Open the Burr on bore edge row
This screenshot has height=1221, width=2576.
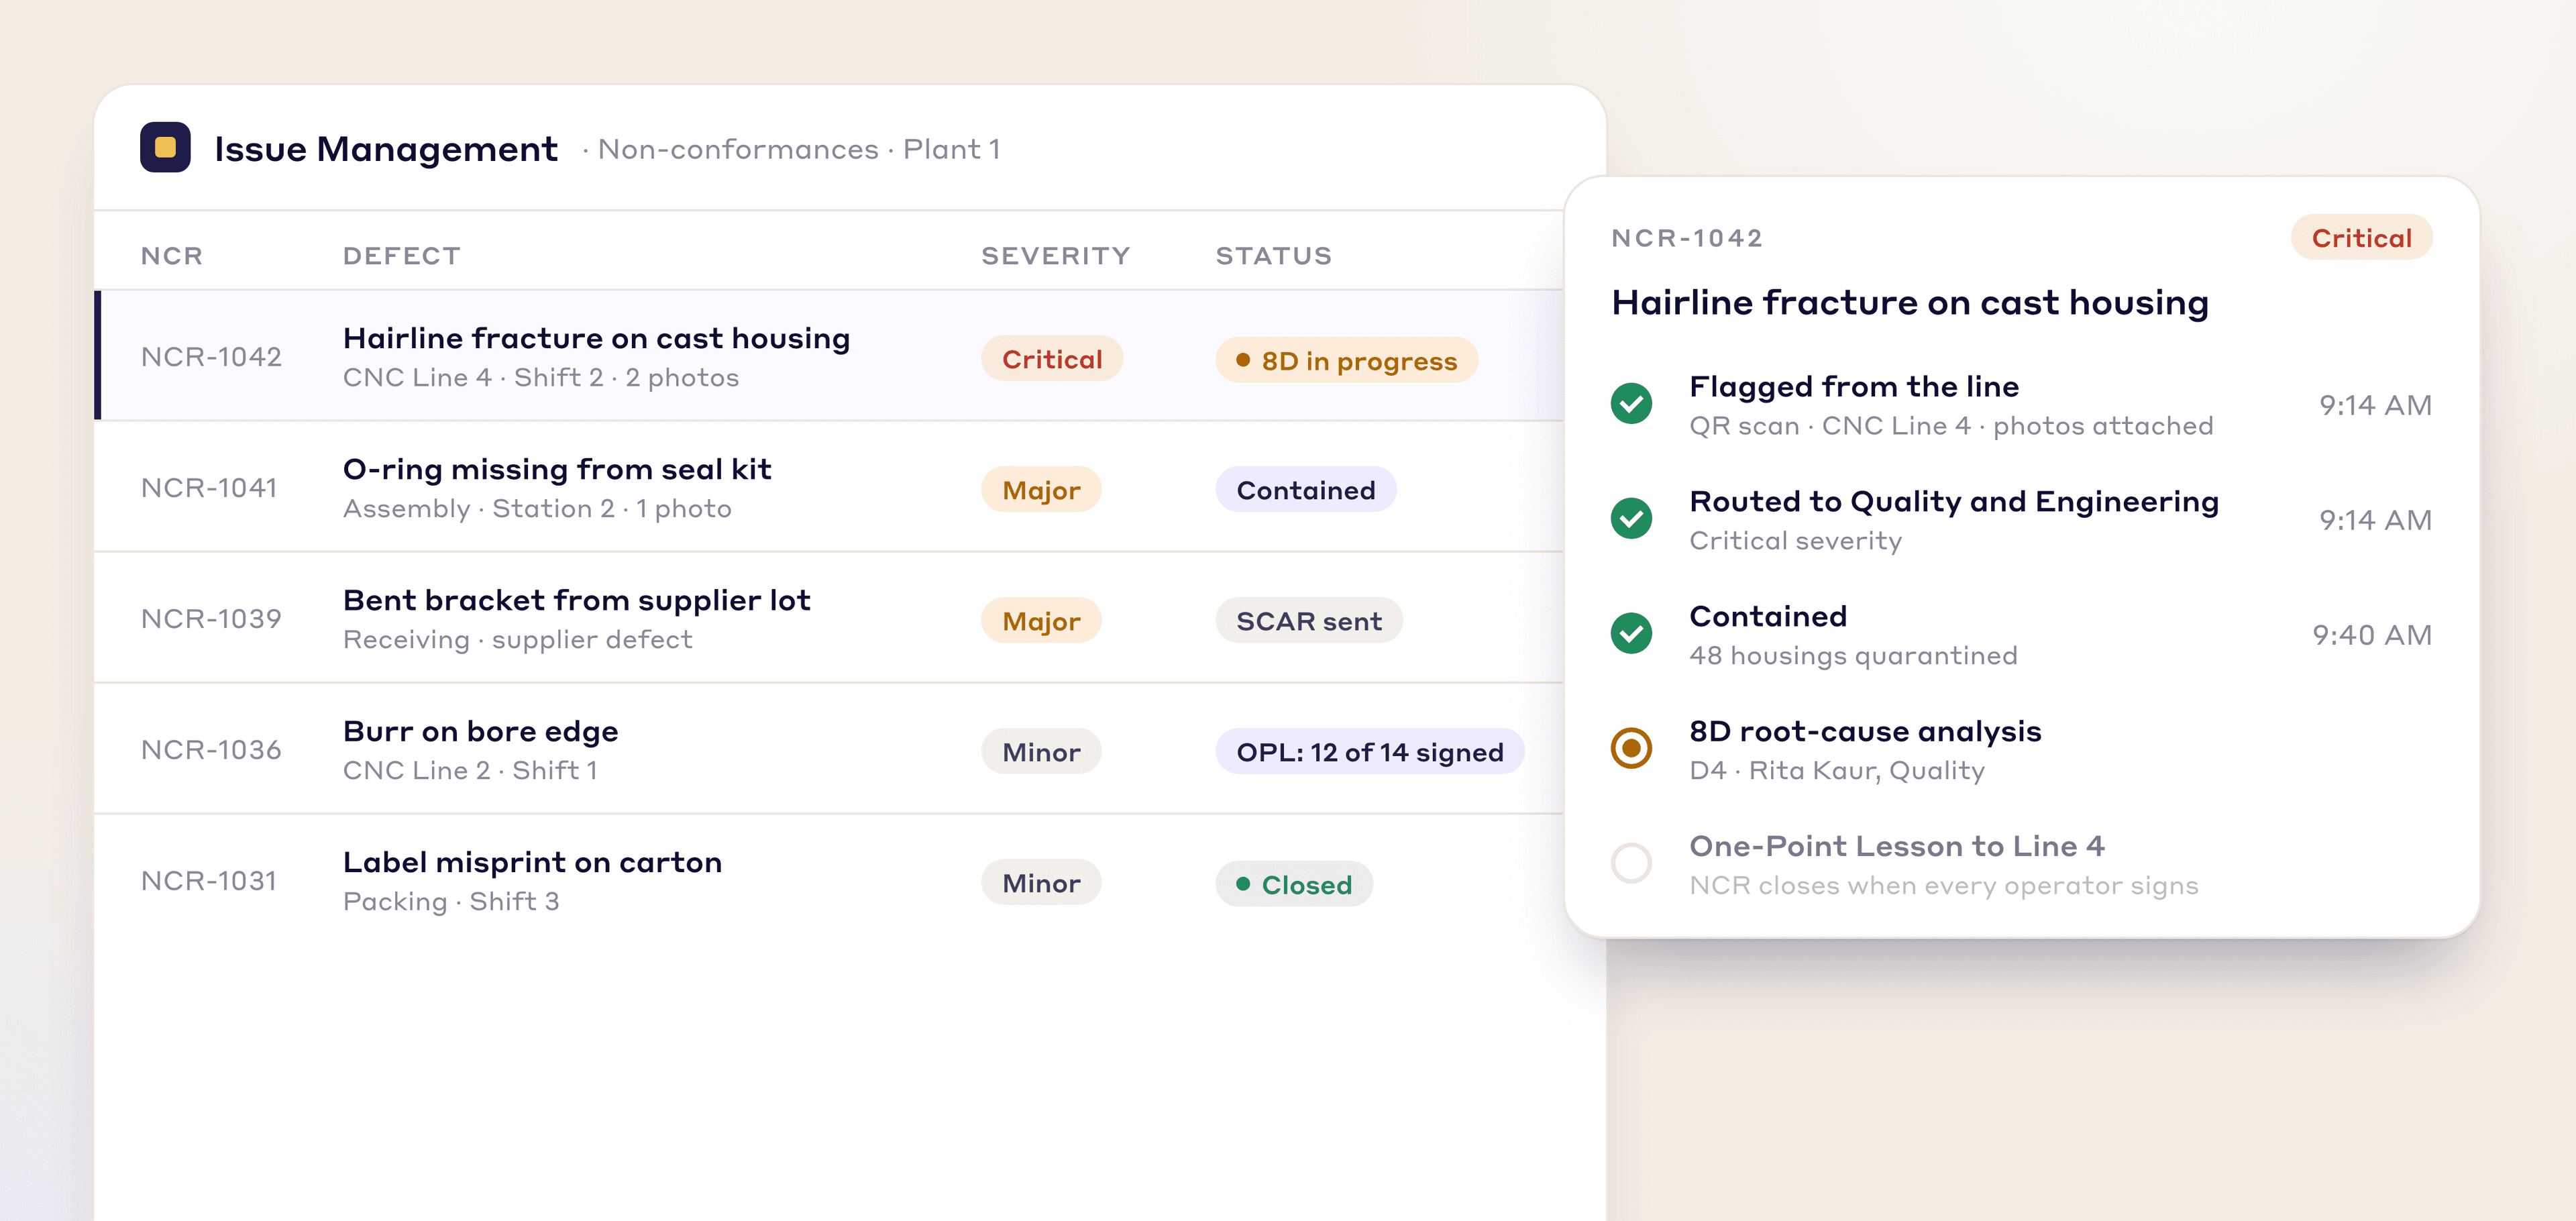click(x=830, y=749)
